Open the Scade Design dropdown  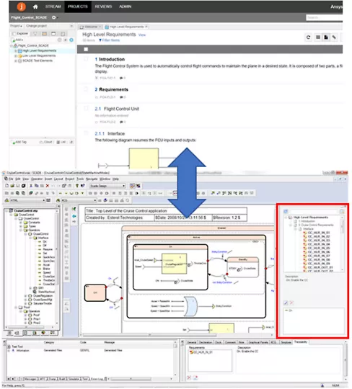[x=107, y=186]
